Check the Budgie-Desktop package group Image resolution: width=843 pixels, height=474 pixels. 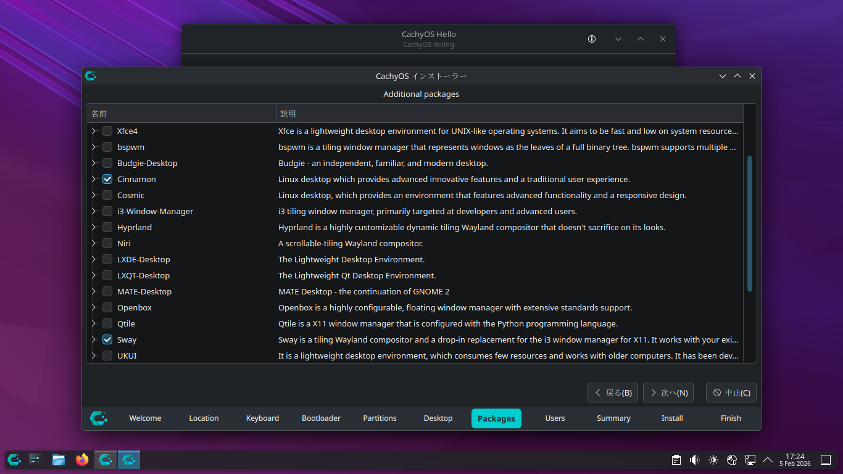click(x=107, y=163)
